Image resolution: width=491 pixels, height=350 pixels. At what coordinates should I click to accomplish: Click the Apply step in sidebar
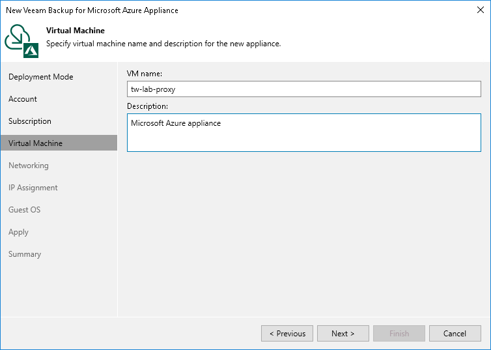pos(19,232)
